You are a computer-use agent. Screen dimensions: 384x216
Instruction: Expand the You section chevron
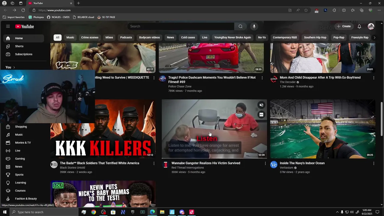click(14, 67)
